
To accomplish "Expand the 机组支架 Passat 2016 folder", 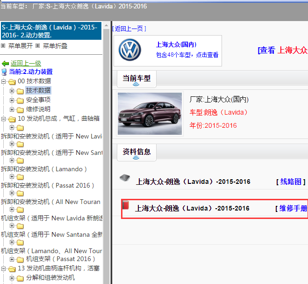I will [12, 259].
